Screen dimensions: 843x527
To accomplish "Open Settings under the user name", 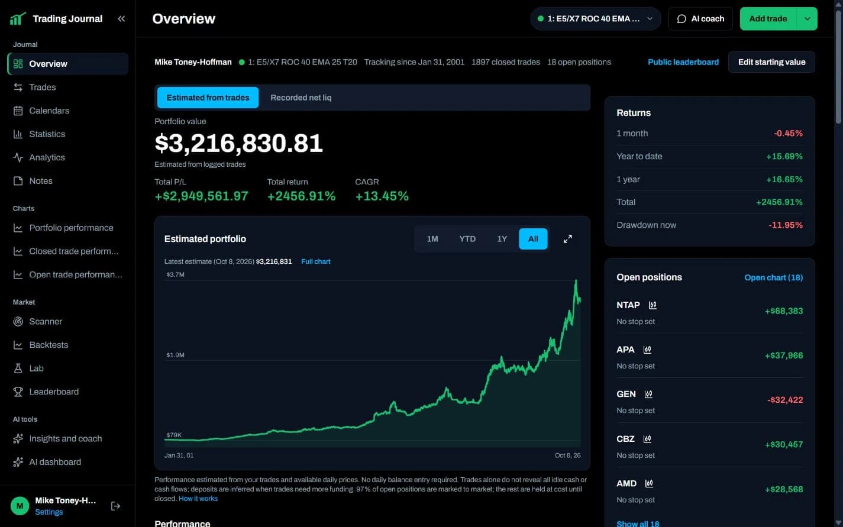I will click(49, 512).
